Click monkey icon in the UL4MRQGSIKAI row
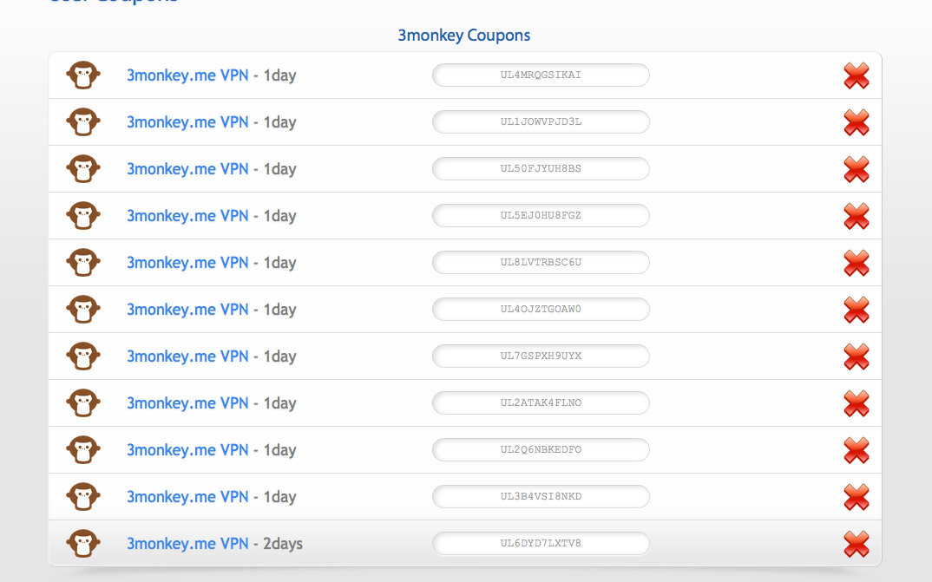Image resolution: width=932 pixels, height=582 pixels. click(83, 75)
